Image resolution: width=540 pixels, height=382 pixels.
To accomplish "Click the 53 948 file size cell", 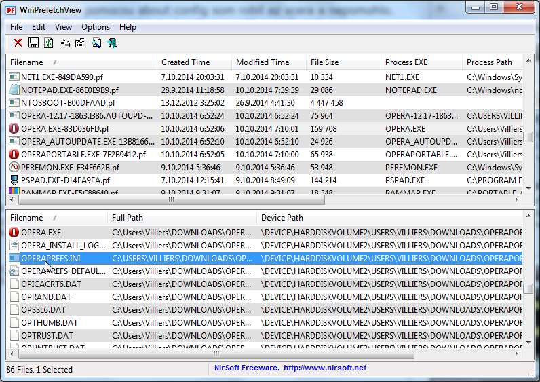I will point(322,167).
